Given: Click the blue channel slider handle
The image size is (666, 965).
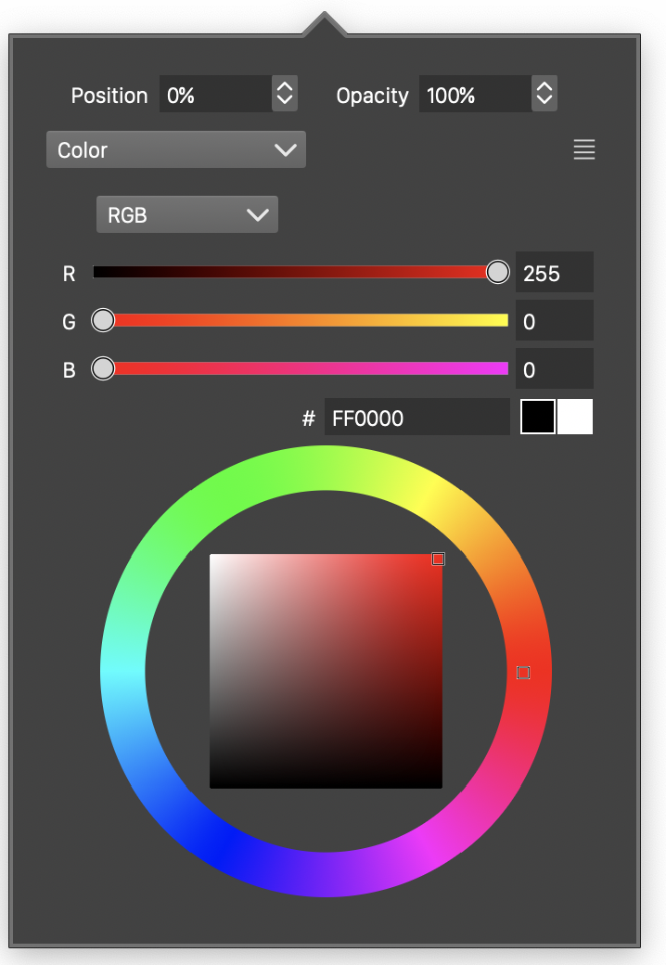Looking at the screenshot, I should tap(103, 368).
